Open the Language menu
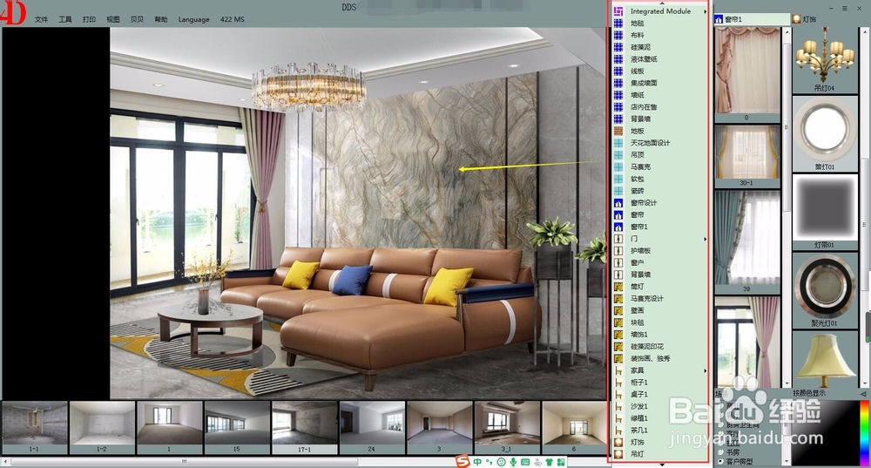This screenshot has width=871, height=468. click(194, 19)
